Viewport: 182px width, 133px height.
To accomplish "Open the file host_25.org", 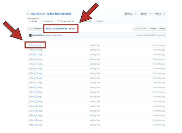I will click(x=37, y=125).
